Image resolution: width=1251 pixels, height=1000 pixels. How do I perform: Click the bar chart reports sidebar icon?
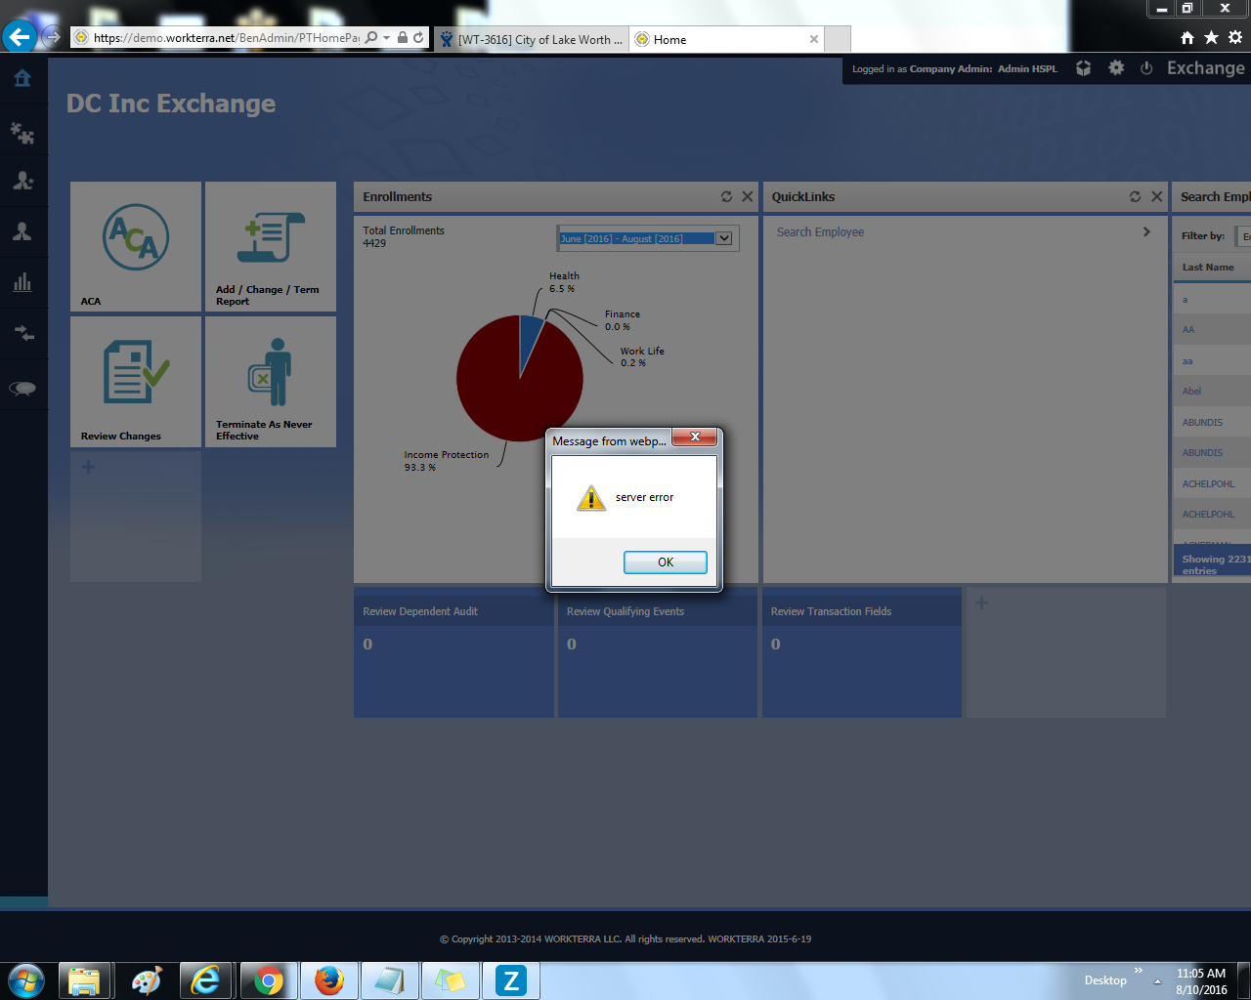click(22, 283)
